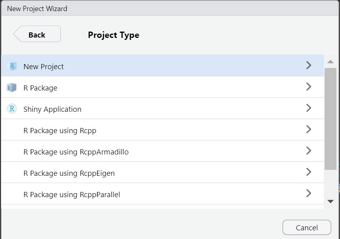Open the chevron for R Package using RcppArmadillo
The height and width of the screenshot is (239, 340).
[x=309, y=151]
